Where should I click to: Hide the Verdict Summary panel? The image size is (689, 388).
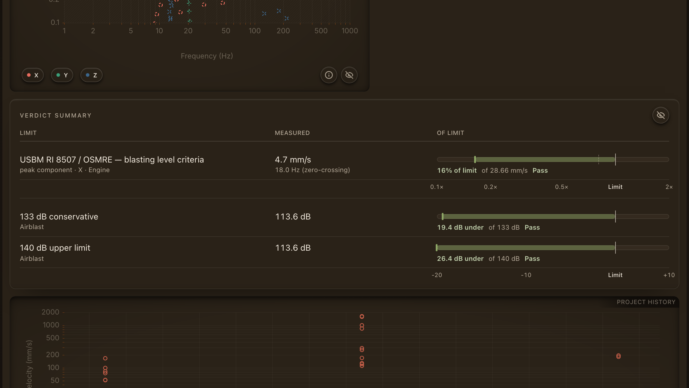[661, 115]
